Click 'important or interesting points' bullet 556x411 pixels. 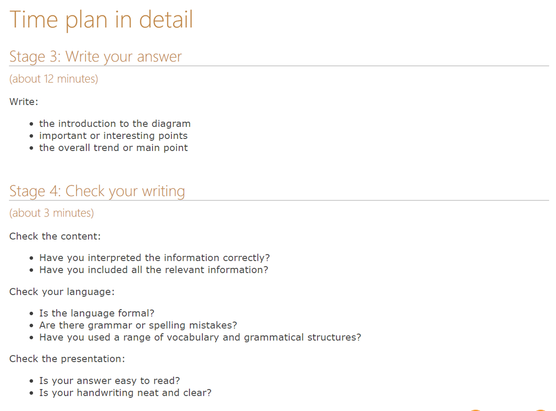point(113,136)
